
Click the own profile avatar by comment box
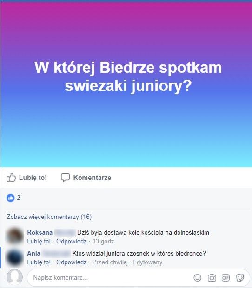click(14, 277)
